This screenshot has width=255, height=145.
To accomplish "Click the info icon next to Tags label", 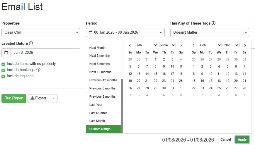I will pos(213,23).
